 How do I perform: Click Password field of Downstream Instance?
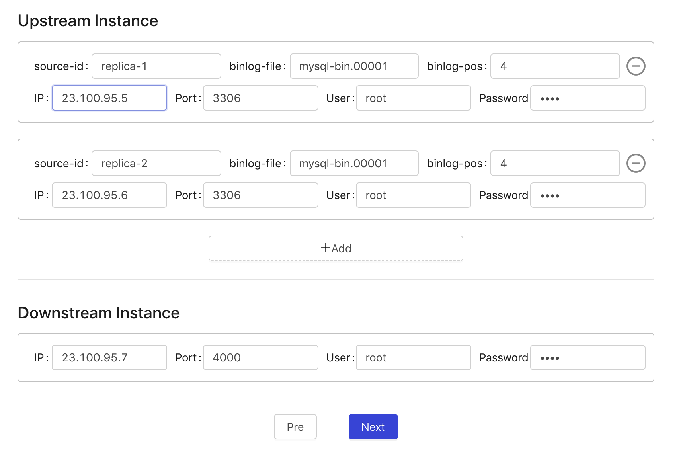588,357
